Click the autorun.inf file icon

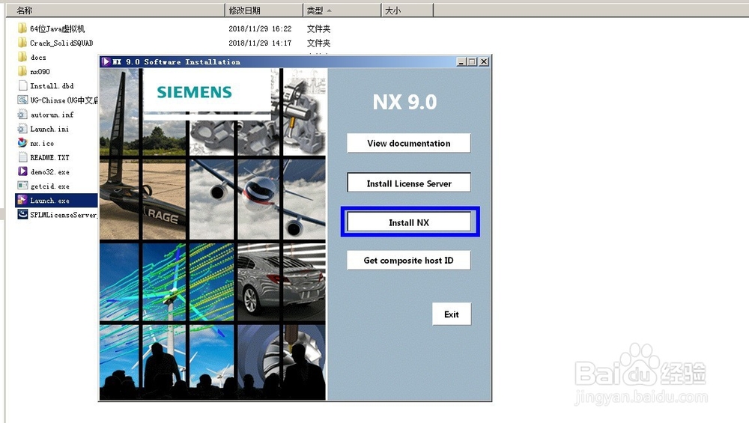(x=22, y=115)
